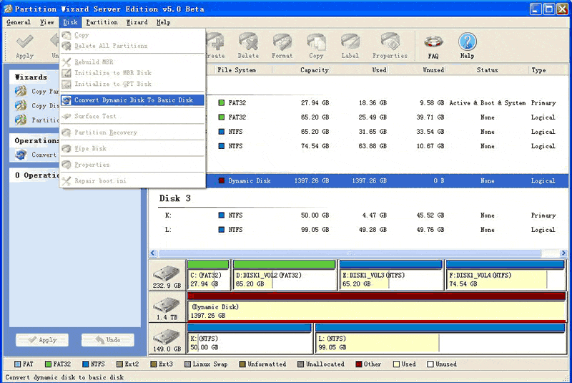
Task: Click the Rebuild MBR menu entry
Action: pos(132,62)
